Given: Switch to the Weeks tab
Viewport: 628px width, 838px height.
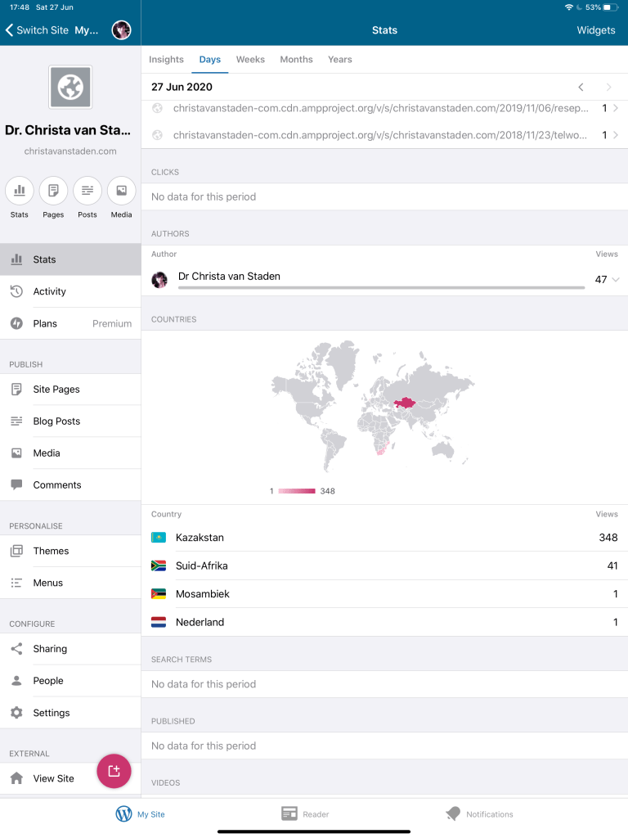Looking at the screenshot, I should 250,60.
